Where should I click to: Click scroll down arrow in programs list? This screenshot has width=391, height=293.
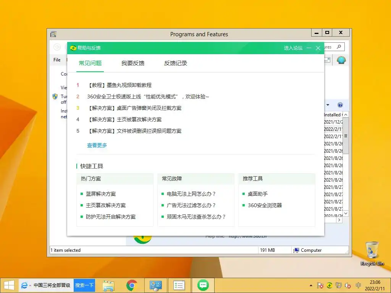(346, 213)
